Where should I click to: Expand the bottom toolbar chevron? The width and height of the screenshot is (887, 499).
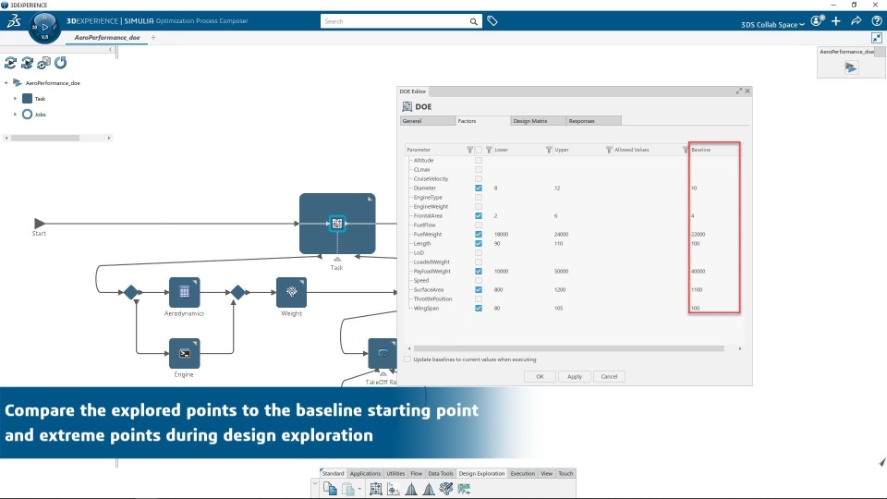[315, 482]
